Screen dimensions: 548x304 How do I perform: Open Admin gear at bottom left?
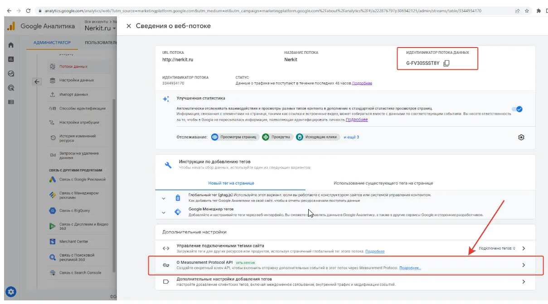pos(11,291)
